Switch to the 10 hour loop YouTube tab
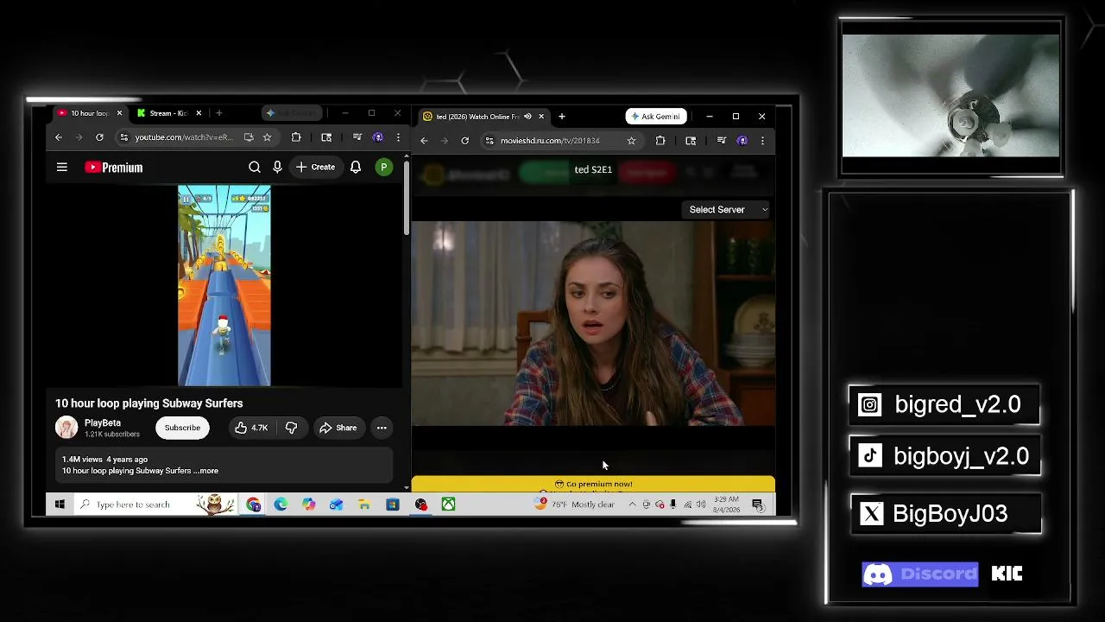 point(89,113)
